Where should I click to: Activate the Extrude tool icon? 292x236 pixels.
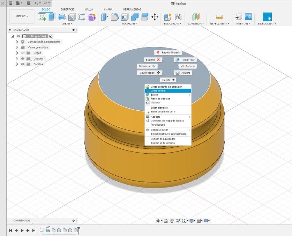[x=52, y=17]
